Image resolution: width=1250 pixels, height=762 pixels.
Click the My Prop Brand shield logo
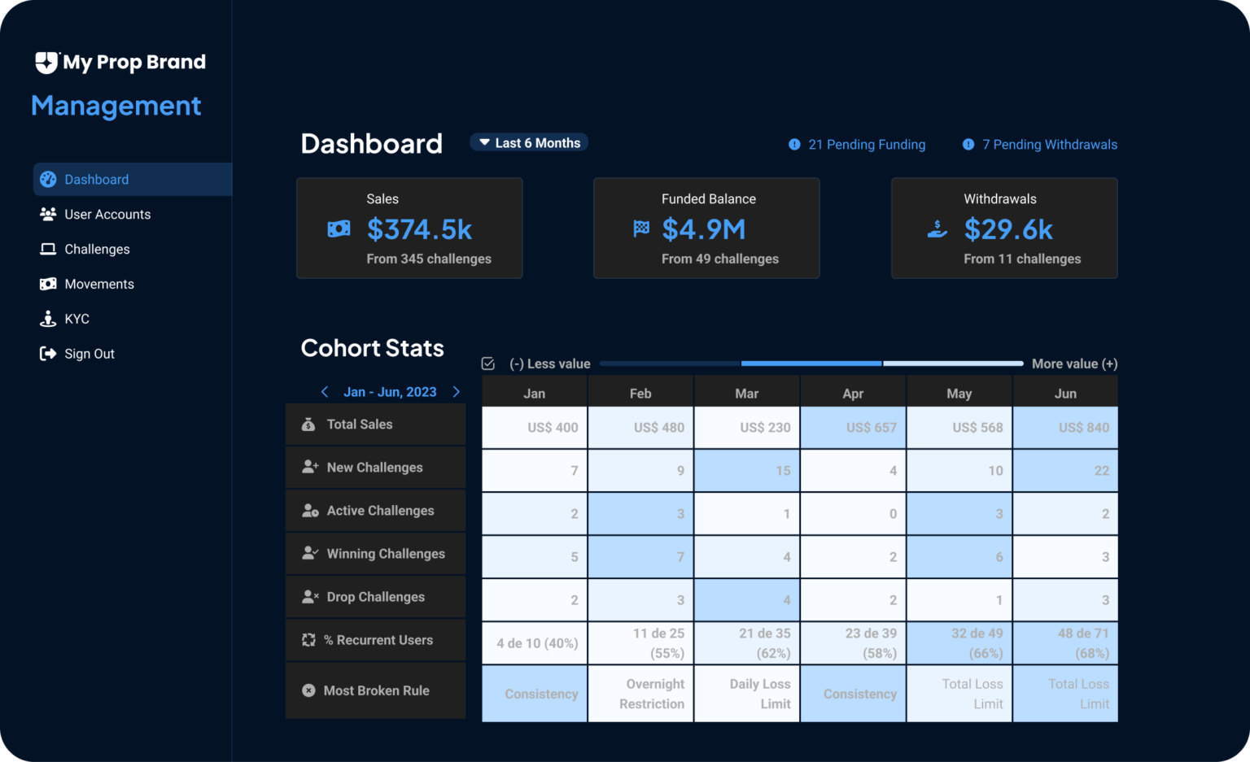tap(45, 62)
